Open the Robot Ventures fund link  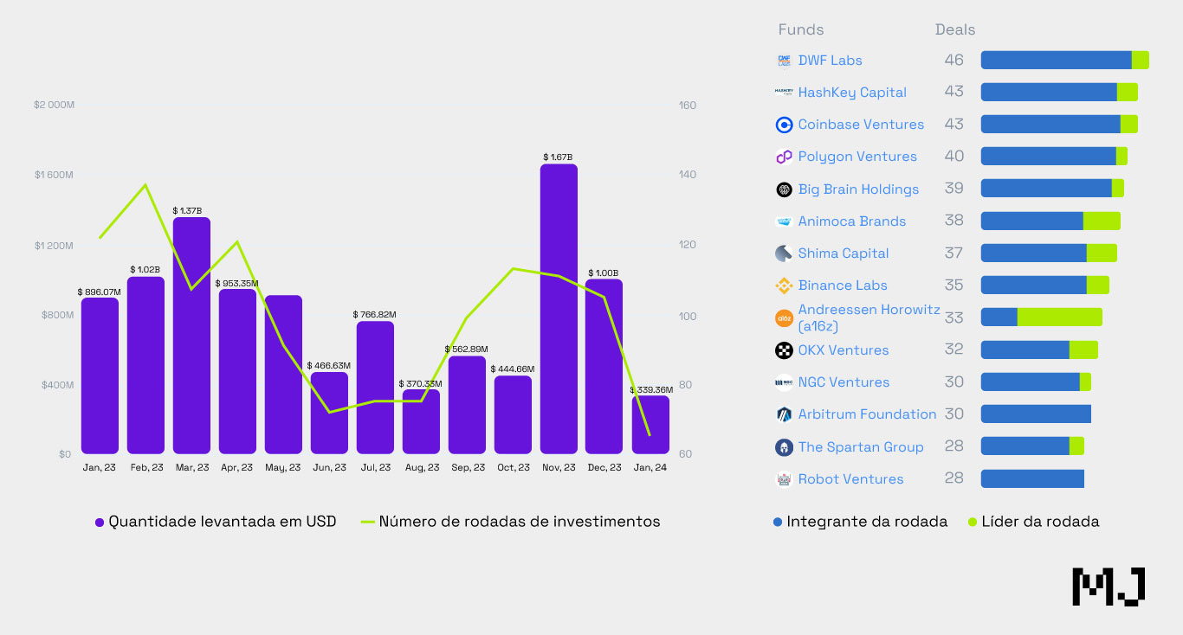[x=850, y=479]
